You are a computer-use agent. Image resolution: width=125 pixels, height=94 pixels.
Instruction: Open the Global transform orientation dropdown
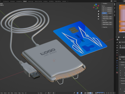[41, 93]
